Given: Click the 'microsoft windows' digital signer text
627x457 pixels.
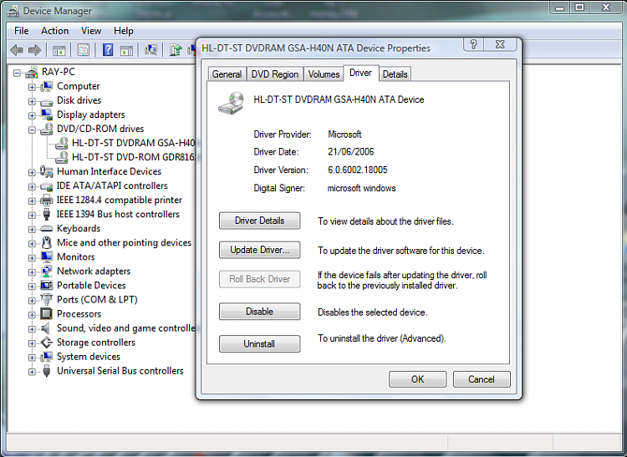Looking at the screenshot, I should point(361,188).
